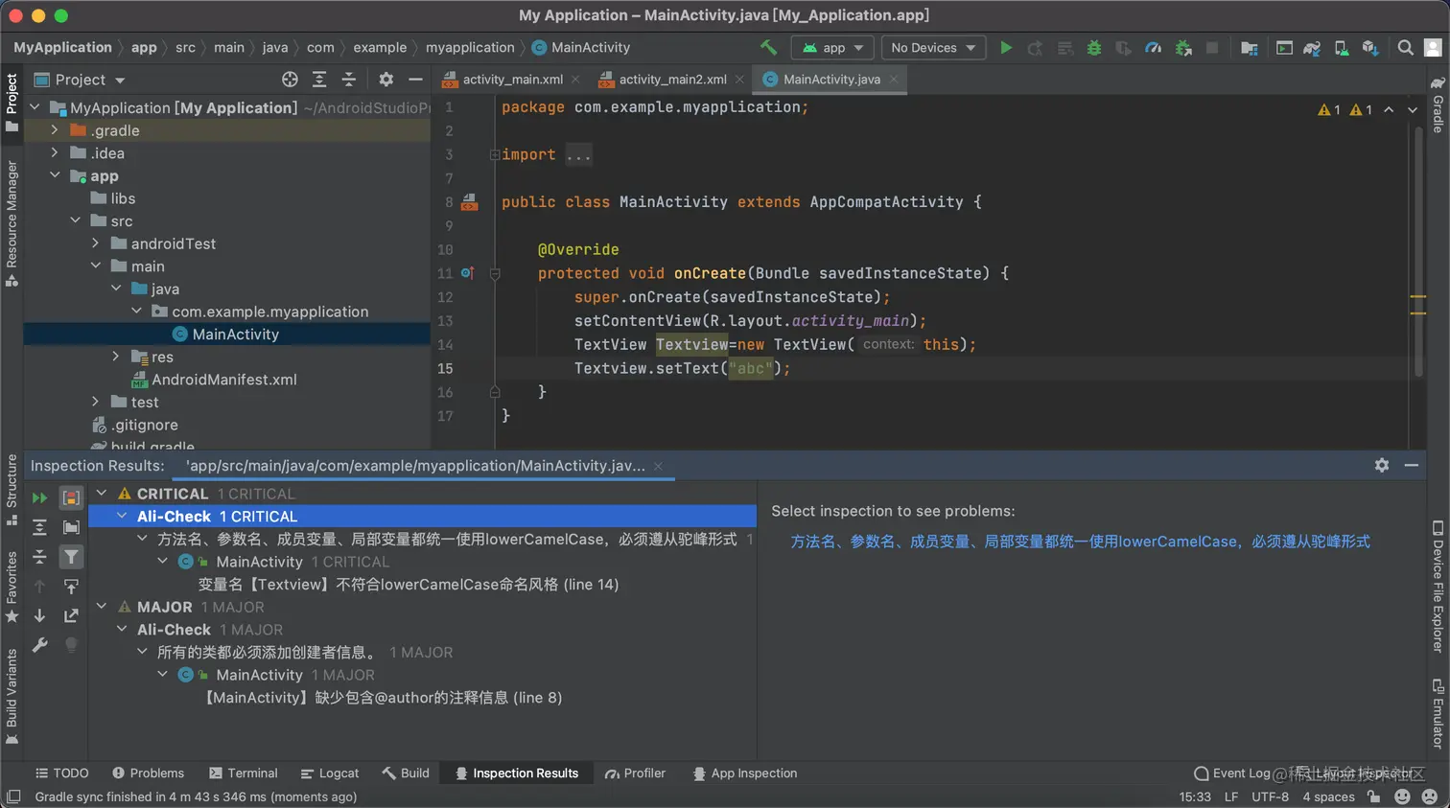Hide the Project tool window with the minus icon
Viewport: 1450px width, 808px height.
[415, 80]
